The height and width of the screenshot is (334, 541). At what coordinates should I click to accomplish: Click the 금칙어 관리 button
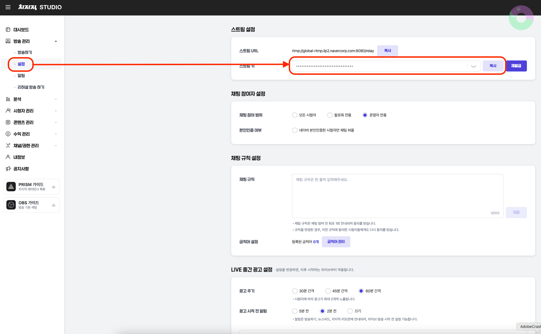point(336,242)
